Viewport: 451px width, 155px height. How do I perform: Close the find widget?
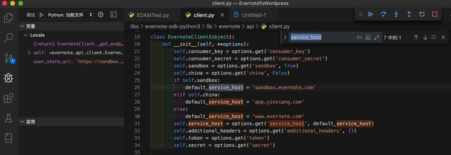point(443,37)
